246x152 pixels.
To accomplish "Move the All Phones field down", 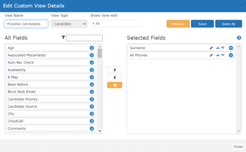I will point(223,55).
